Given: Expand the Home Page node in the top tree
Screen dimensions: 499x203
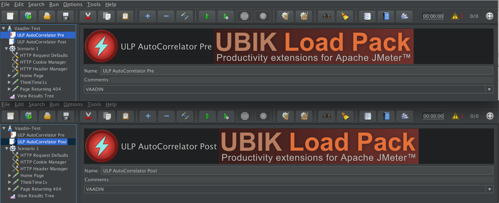Looking at the screenshot, I should pyautogui.click(x=9, y=76).
